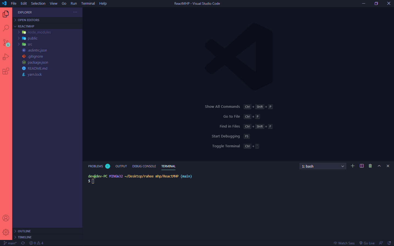Image resolution: width=394 pixels, height=246 pixels.
Task: Switch to the Debug Console tab
Action: (144, 166)
